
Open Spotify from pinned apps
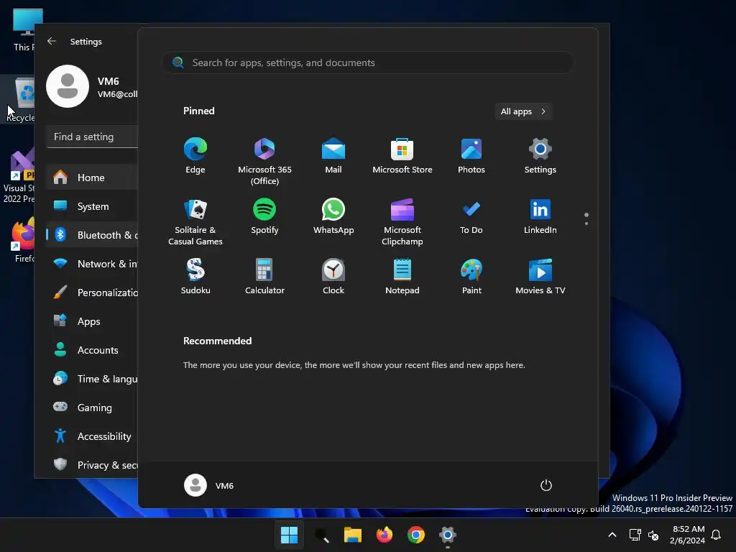point(264,216)
